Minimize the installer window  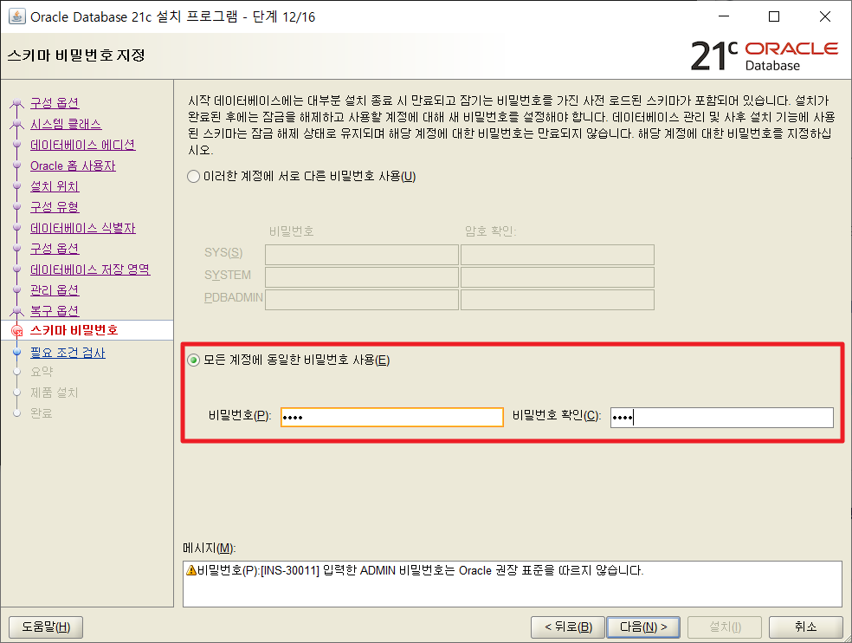[x=724, y=16]
